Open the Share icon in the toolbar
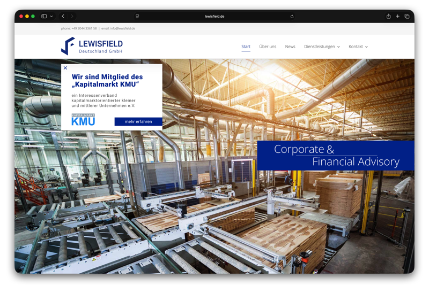This screenshot has width=429, height=293. pos(388,17)
